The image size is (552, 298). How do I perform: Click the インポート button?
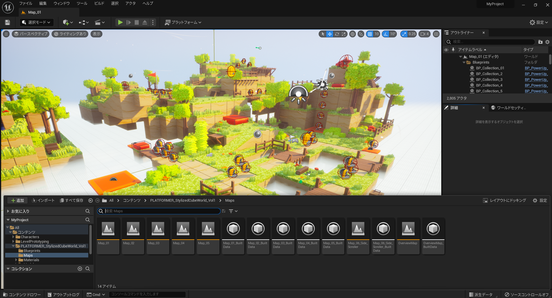click(43, 200)
